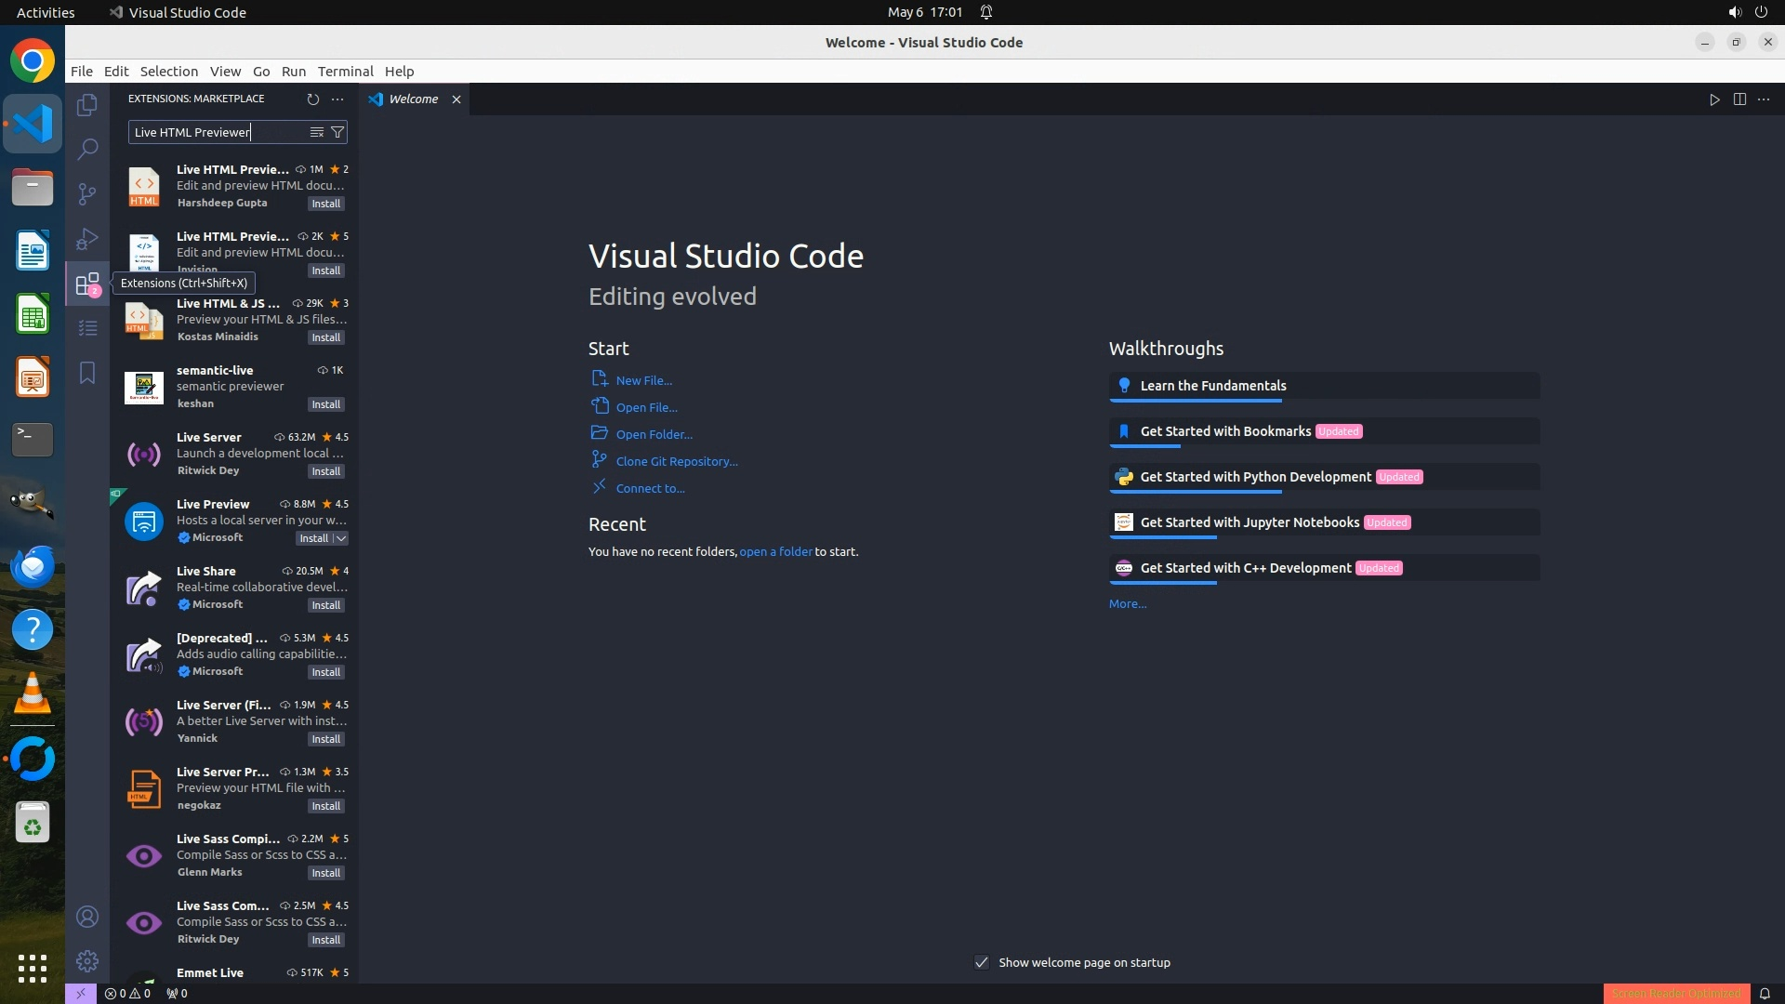Open Manage gear icon in activity bar
The width and height of the screenshot is (1785, 1004).
tap(87, 960)
